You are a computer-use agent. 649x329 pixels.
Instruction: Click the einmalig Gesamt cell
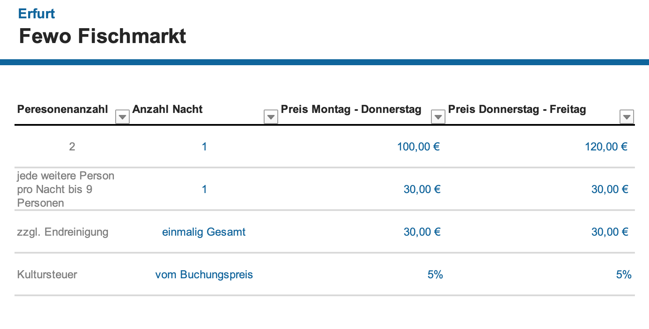click(x=204, y=232)
